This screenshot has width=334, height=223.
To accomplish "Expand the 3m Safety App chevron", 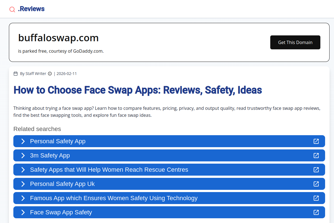I will pos(23,156).
